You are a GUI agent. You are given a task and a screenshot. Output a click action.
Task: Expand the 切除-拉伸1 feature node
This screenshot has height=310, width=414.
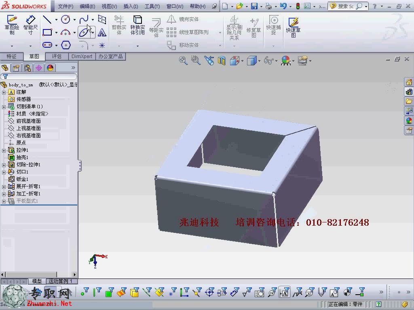4,165
